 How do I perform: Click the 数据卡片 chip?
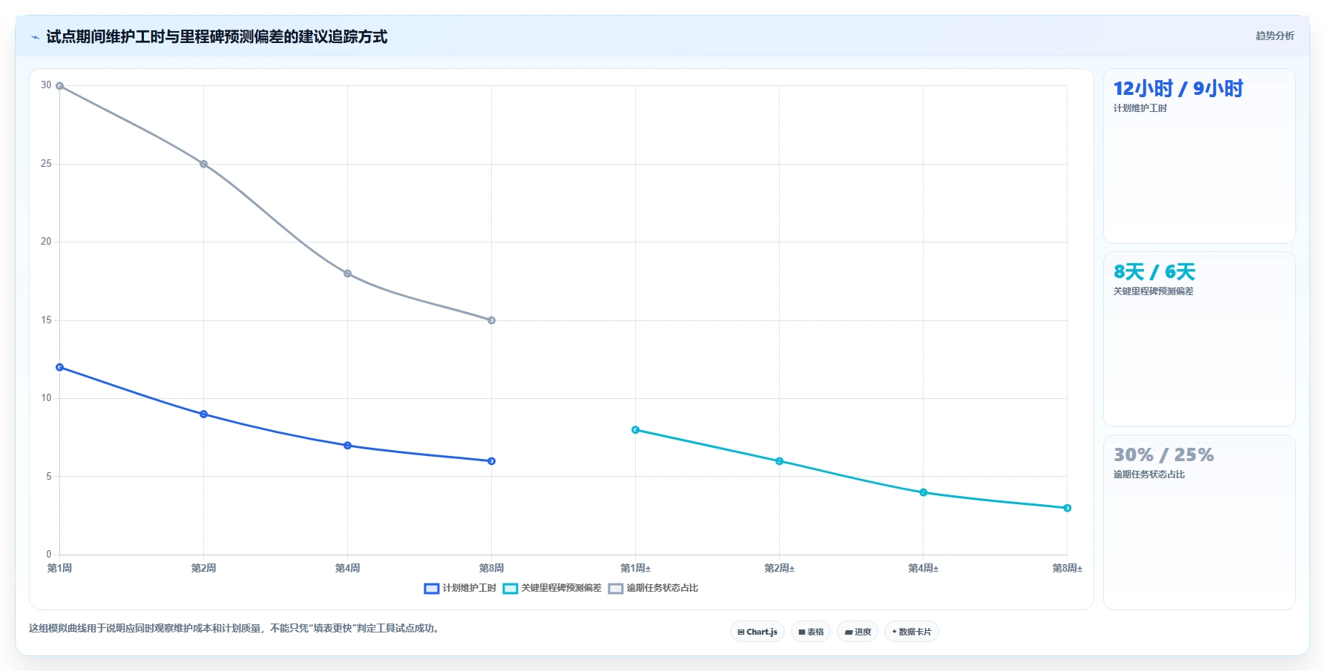point(912,632)
